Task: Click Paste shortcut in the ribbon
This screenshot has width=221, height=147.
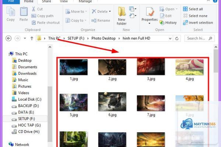Action: pos(46,22)
